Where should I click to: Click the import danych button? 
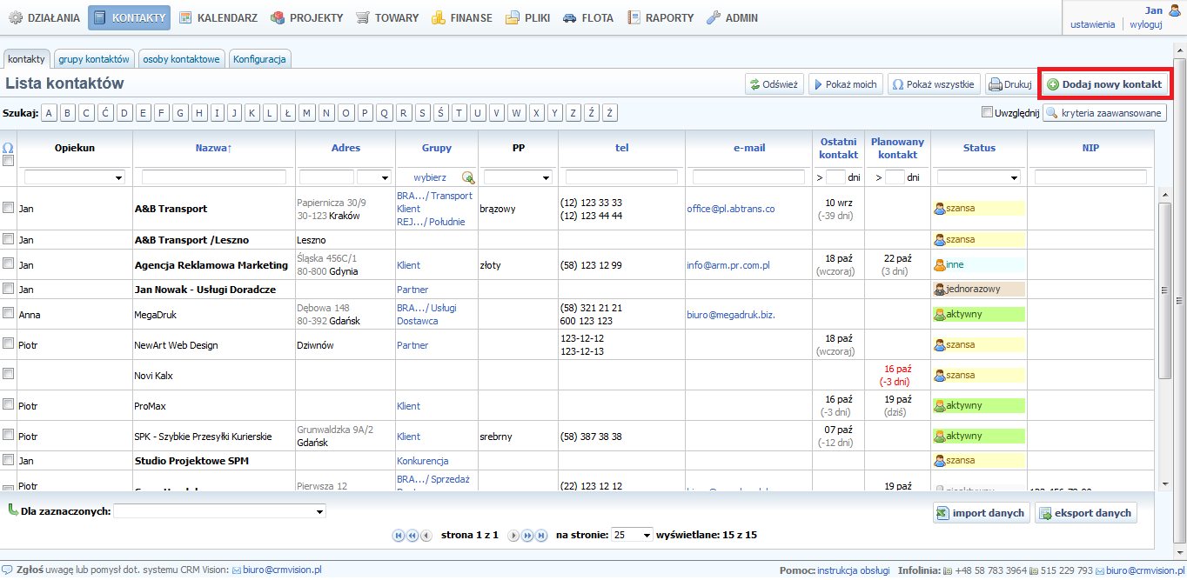coord(981,513)
